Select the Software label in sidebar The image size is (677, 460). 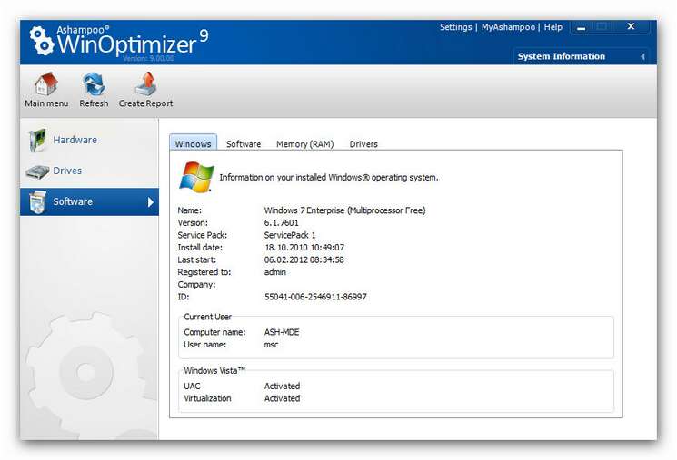pos(73,201)
